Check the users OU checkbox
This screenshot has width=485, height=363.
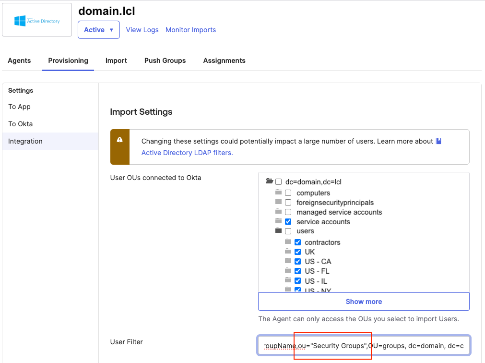(288, 231)
